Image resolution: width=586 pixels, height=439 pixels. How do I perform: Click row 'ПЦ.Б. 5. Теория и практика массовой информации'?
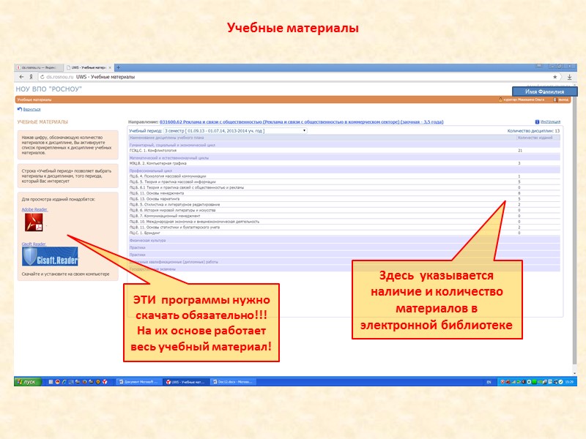coord(344,181)
